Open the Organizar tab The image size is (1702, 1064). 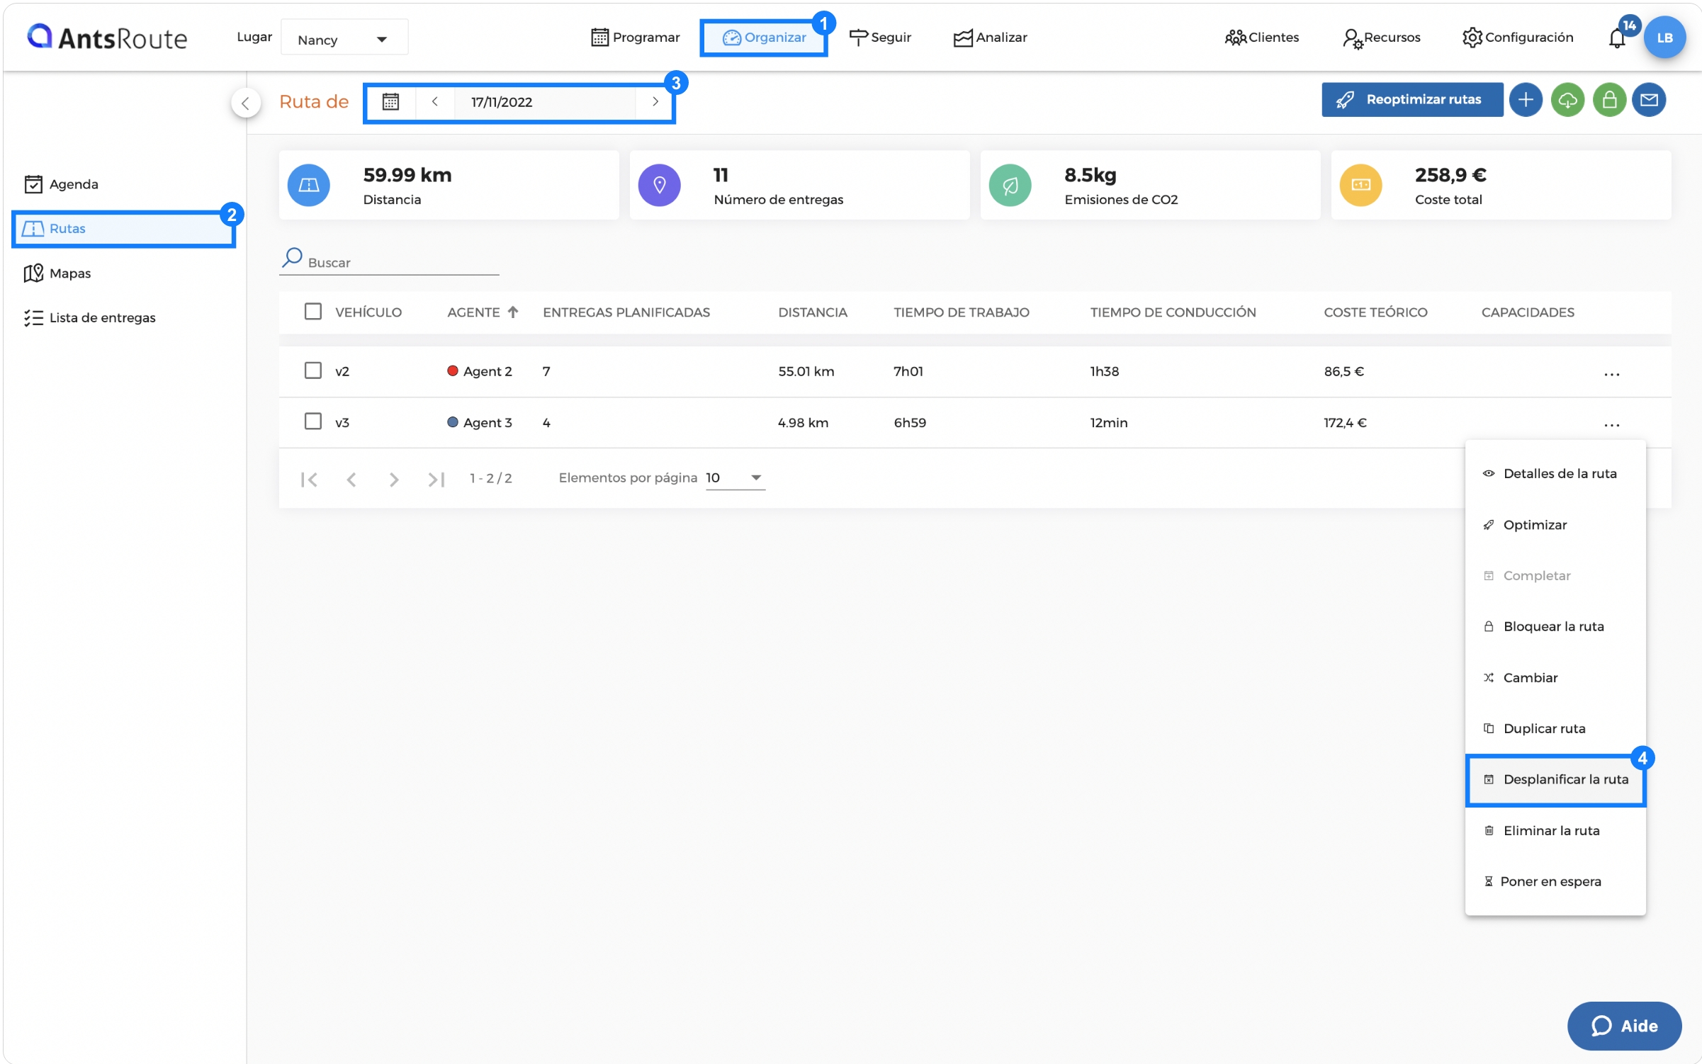[764, 38]
